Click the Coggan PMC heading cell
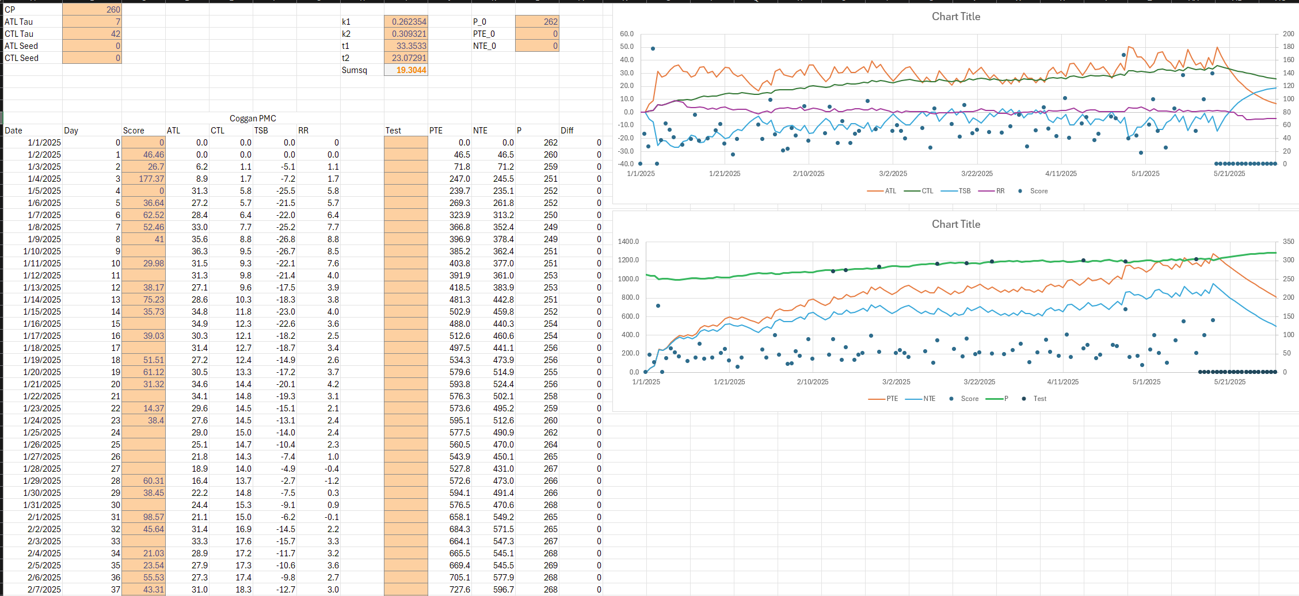The width and height of the screenshot is (1299, 596). (x=253, y=119)
